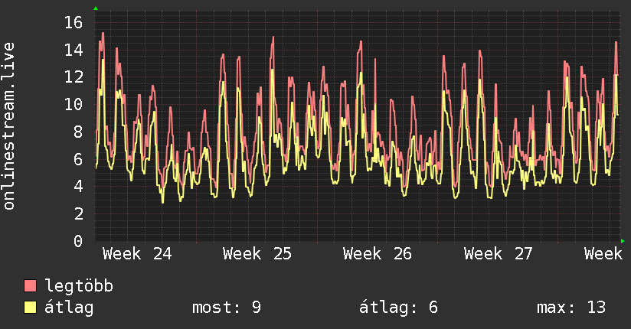631x329 pixels.
Task: Click the most: 9 current value
Action: point(227,308)
